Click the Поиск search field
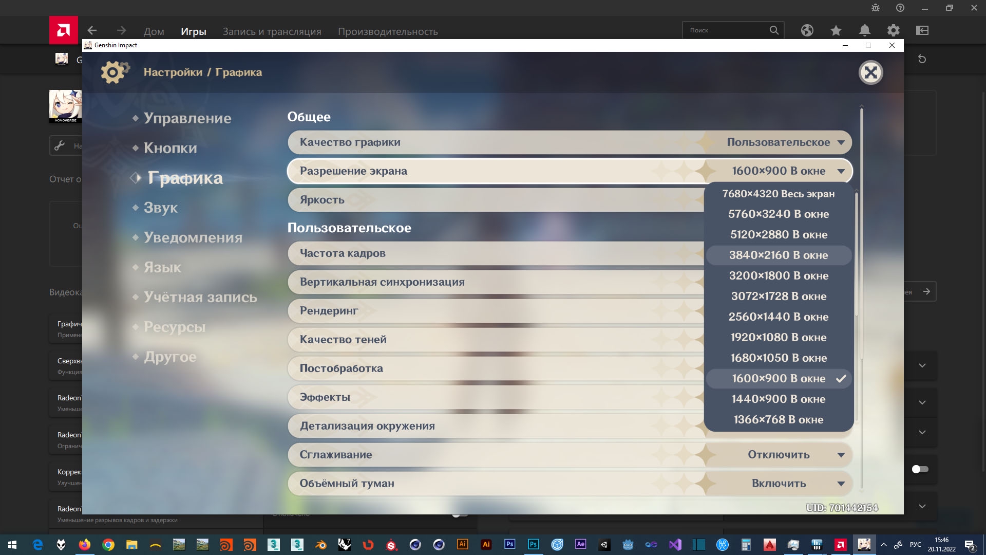 pyautogui.click(x=727, y=30)
